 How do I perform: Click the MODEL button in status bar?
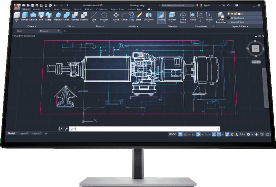[x=172, y=134]
